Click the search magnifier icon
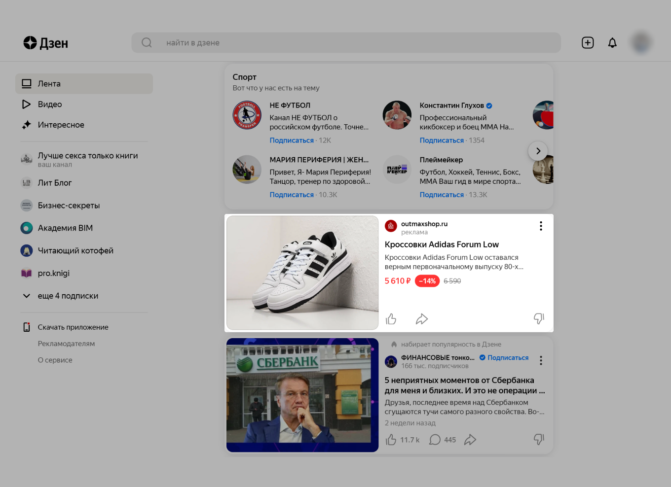 (x=147, y=43)
